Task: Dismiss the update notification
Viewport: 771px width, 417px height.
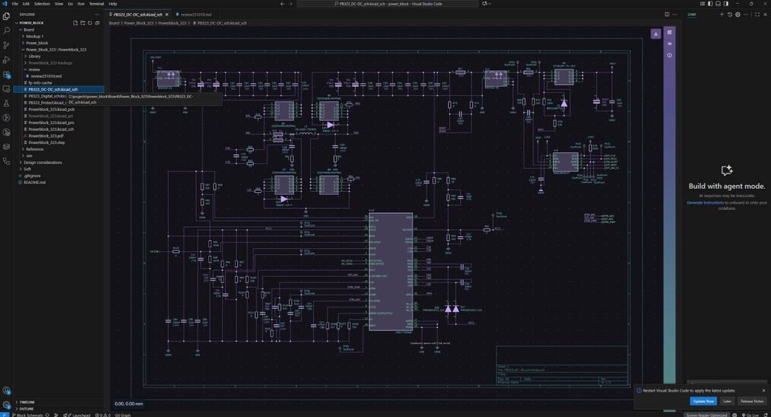Action: point(763,390)
